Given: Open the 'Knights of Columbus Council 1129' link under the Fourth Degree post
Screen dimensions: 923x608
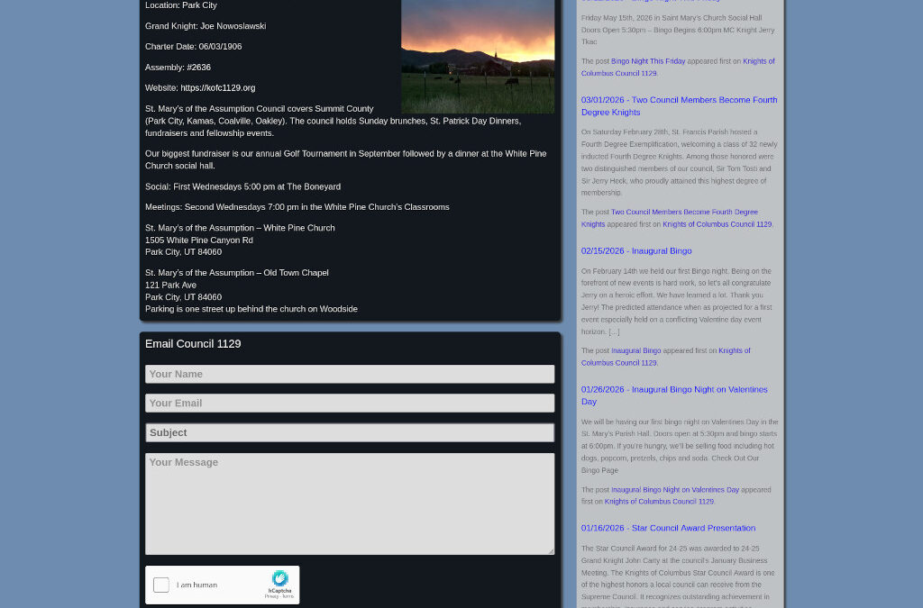Looking at the screenshot, I should pyautogui.click(x=717, y=224).
